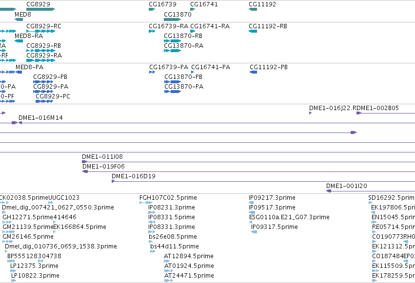Select the MED8-RA transcript label
The height and width of the screenshot is (283, 415).
pos(29,36)
